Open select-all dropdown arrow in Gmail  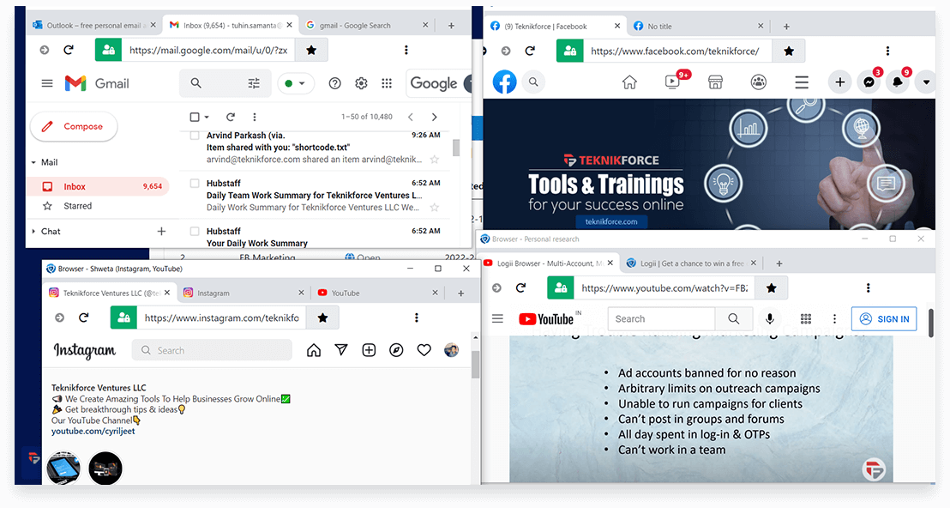(207, 117)
